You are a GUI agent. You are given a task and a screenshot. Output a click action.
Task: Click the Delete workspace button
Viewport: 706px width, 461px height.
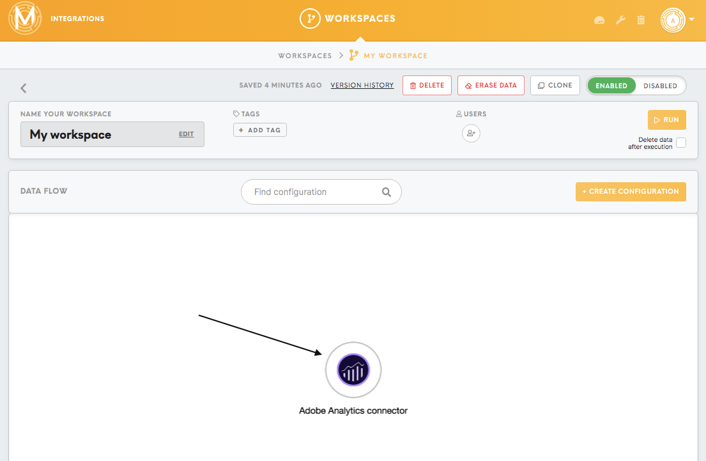427,85
